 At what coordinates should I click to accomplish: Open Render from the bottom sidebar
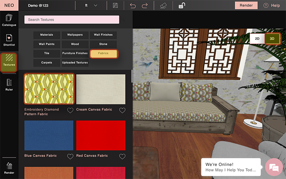point(9,168)
